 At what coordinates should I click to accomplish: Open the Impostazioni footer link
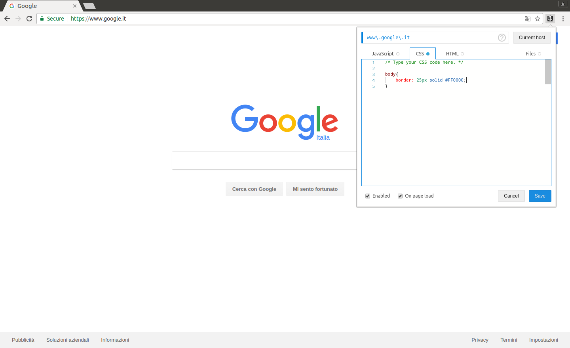(x=543, y=340)
